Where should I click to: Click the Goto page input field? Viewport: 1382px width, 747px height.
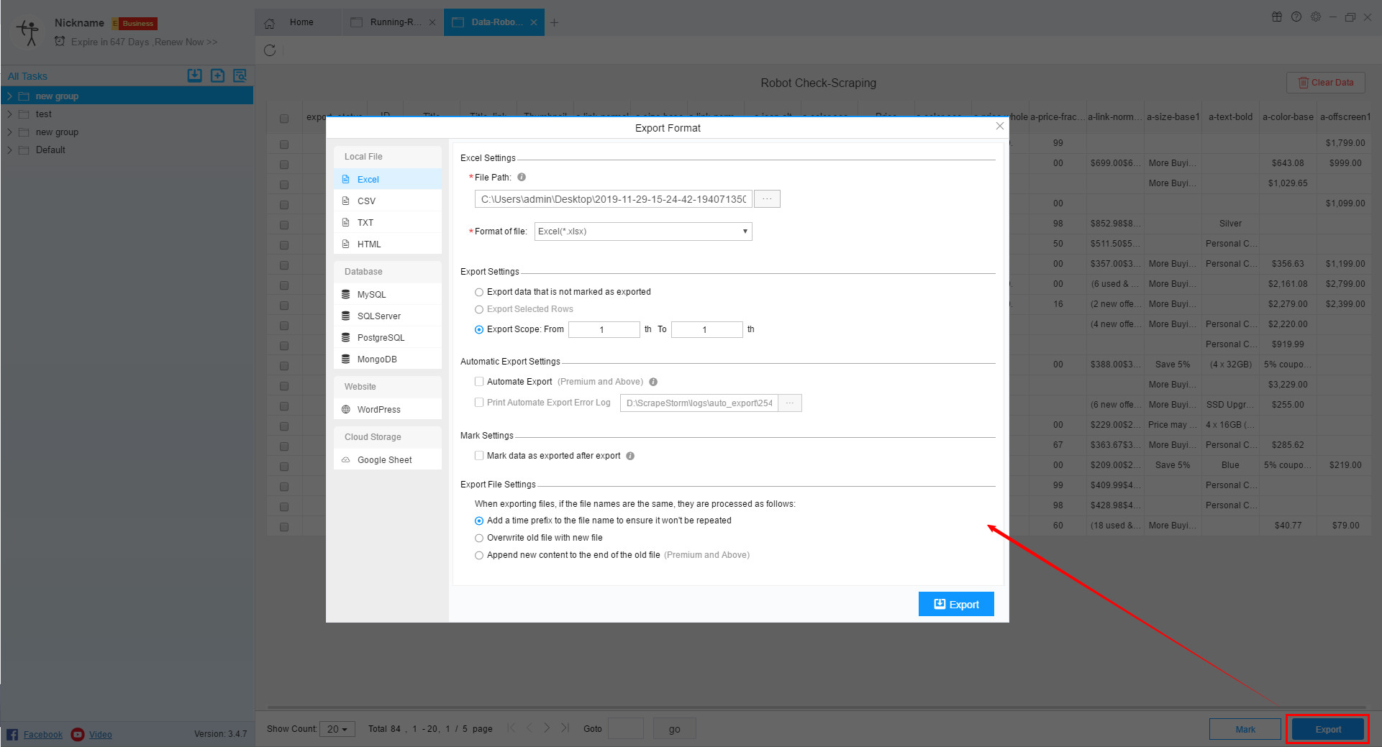tap(625, 728)
